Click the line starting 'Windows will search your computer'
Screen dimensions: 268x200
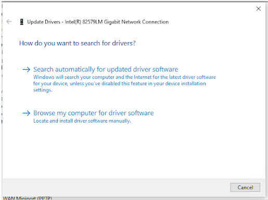(124, 77)
